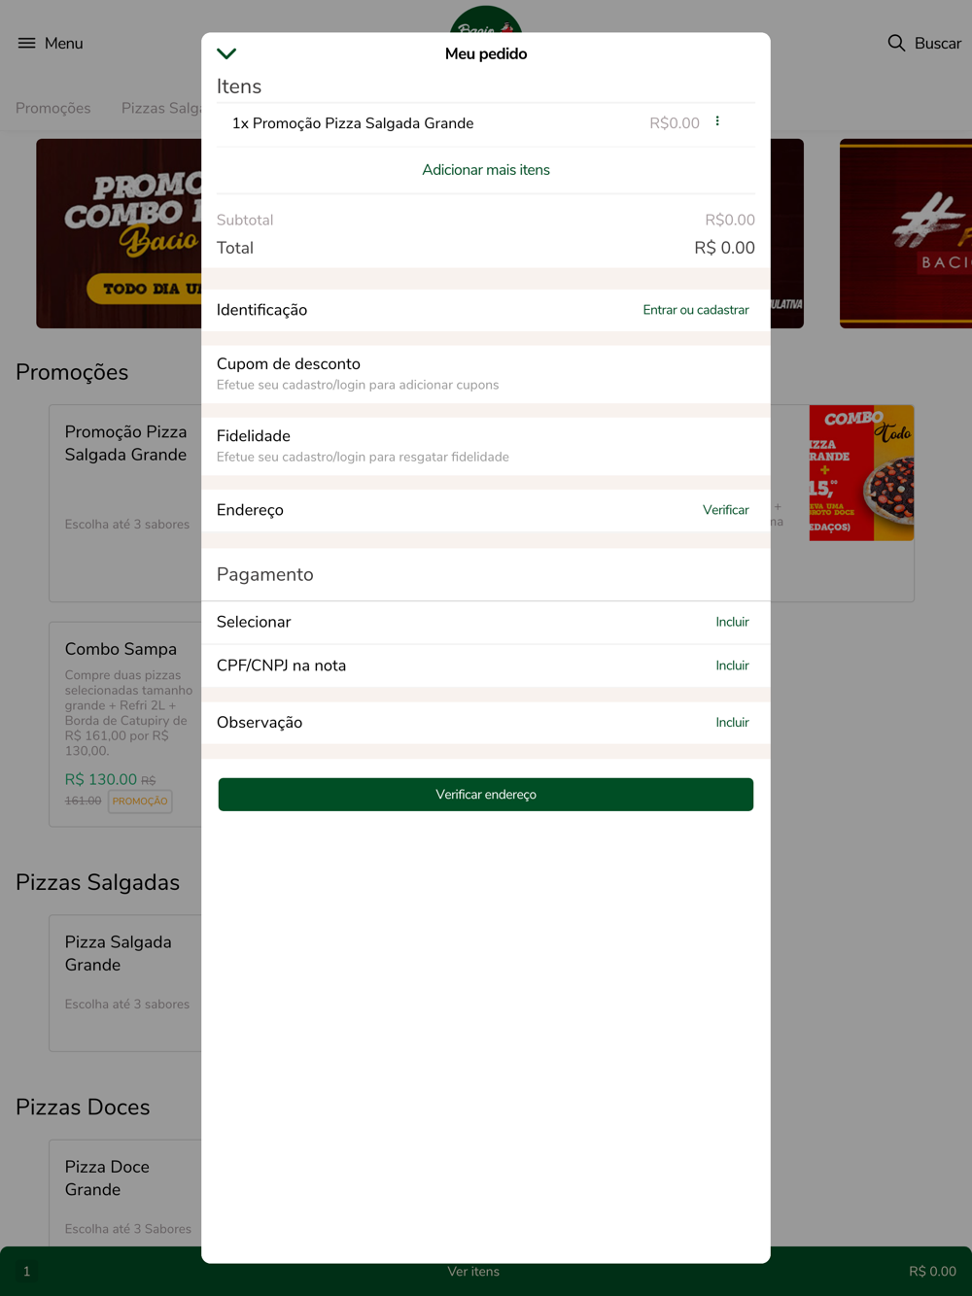Open the Fidelidade row
Viewport: 972px width, 1296px height.
(486, 446)
